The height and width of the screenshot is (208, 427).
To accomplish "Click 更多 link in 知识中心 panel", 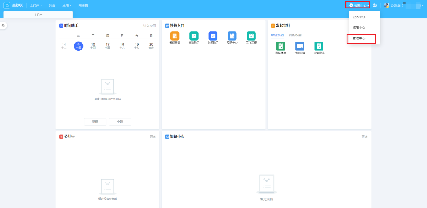I will click(365, 137).
